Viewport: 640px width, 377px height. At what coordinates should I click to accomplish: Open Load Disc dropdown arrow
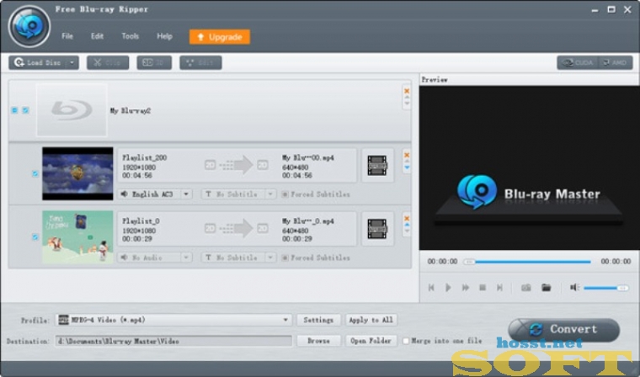(72, 62)
